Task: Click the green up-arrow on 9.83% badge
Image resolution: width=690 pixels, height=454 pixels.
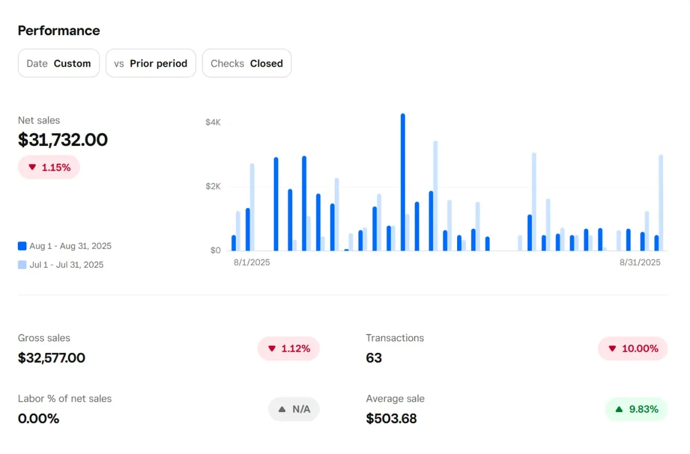Action: (x=619, y=409)
